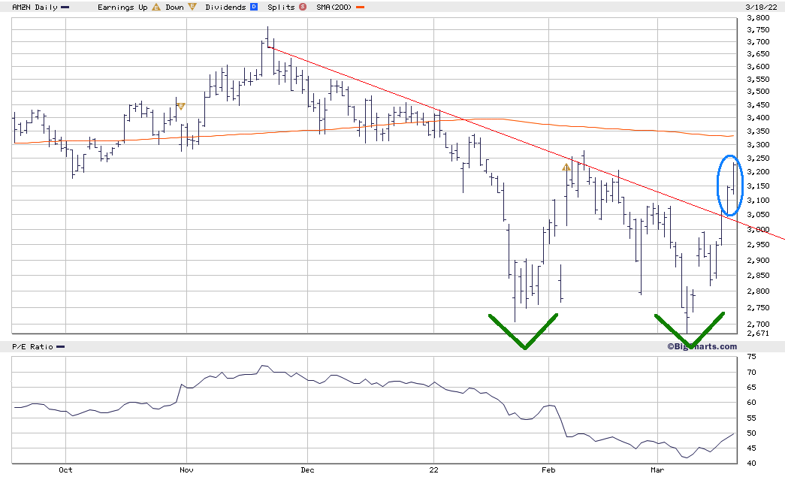Click the P/E axis value 45
The image size is (785, 477).
[751, 448]
